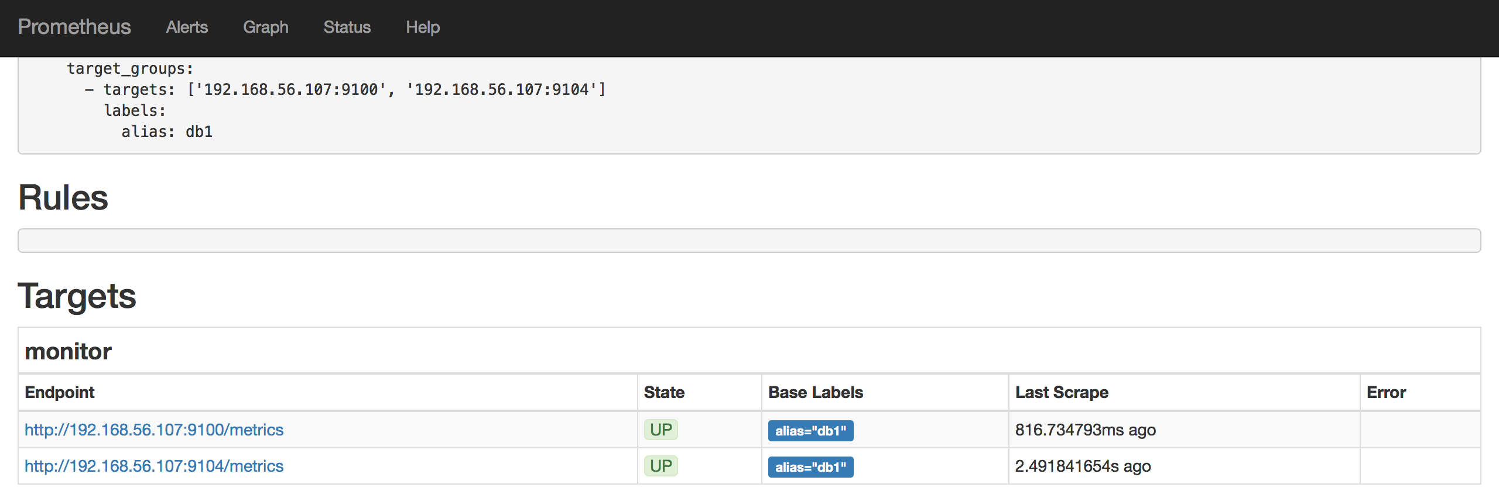1499x494 pixels.
Task: Open the metrics endpoint for port 9100
Action: (153, 430)
